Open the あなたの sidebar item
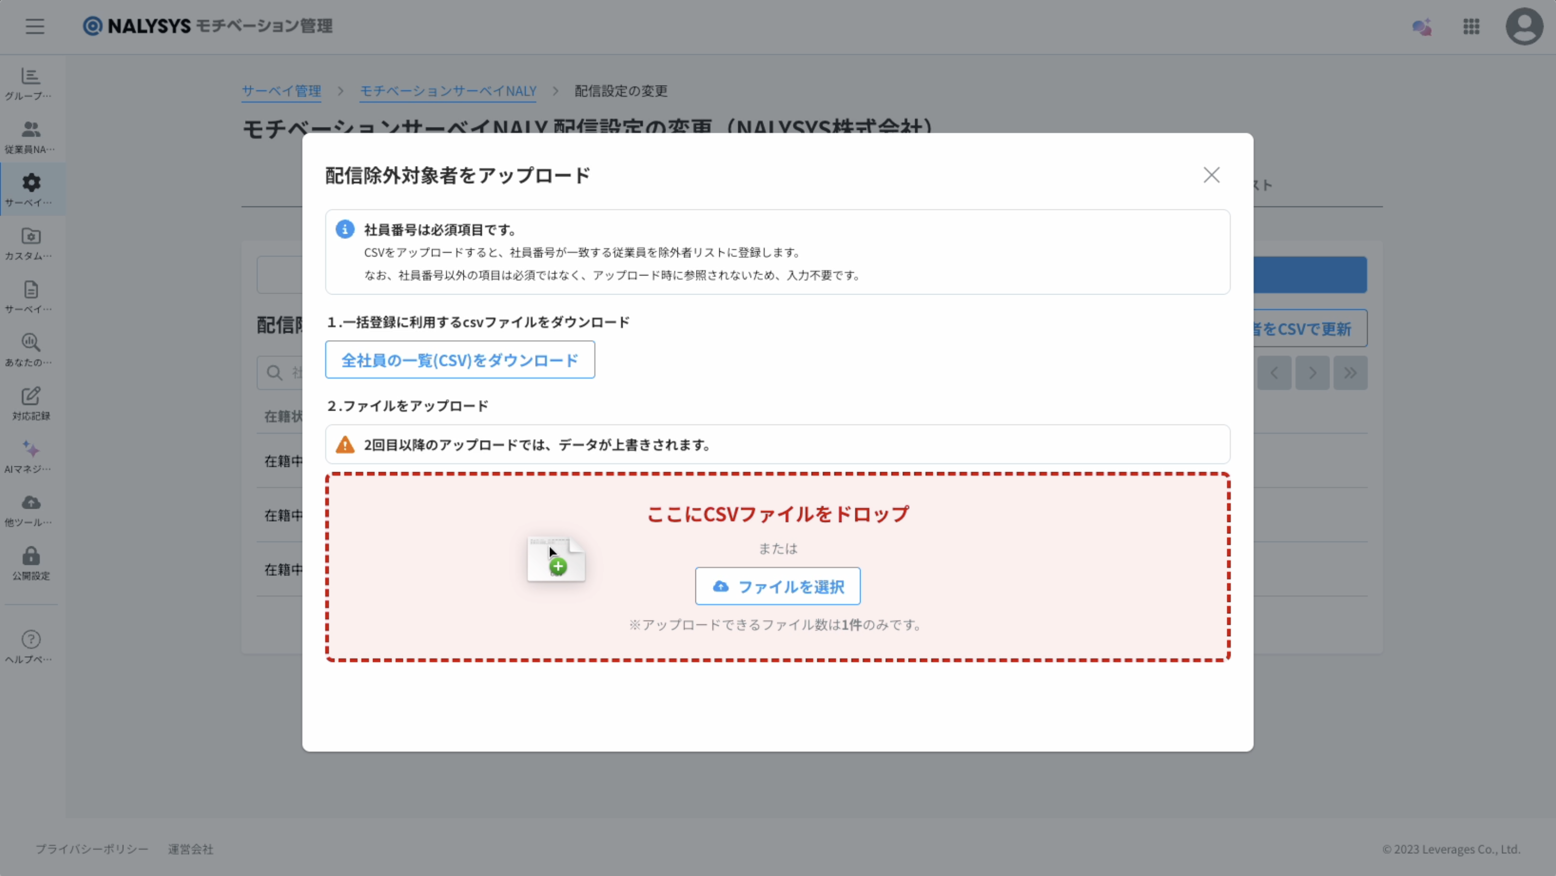The height and width of the screenshot is (876, 1556). point(31,350)
